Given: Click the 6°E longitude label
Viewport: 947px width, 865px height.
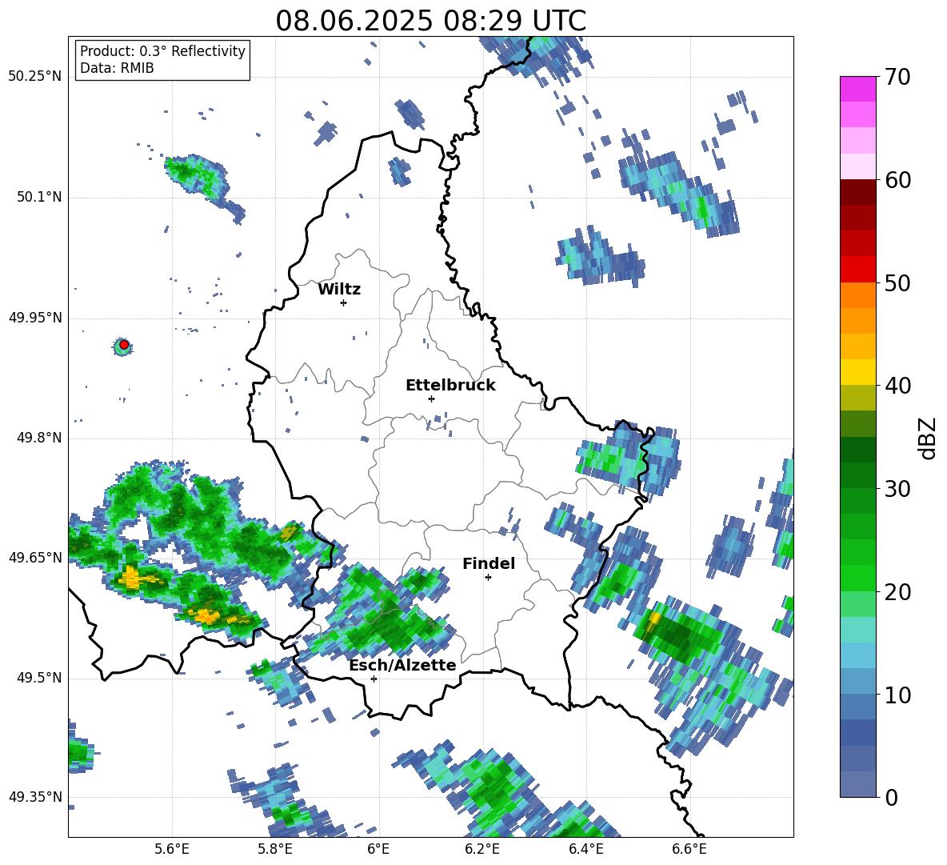Looking at the screenshot, I should point(378,849).
